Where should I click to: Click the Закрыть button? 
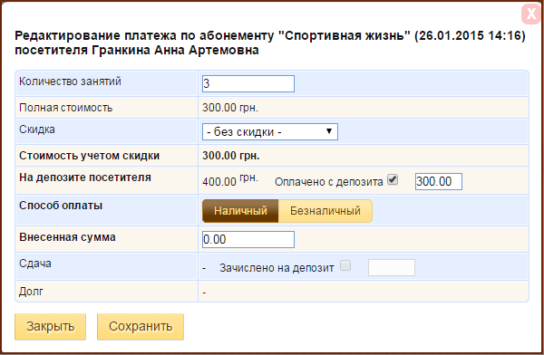(50, 327)
